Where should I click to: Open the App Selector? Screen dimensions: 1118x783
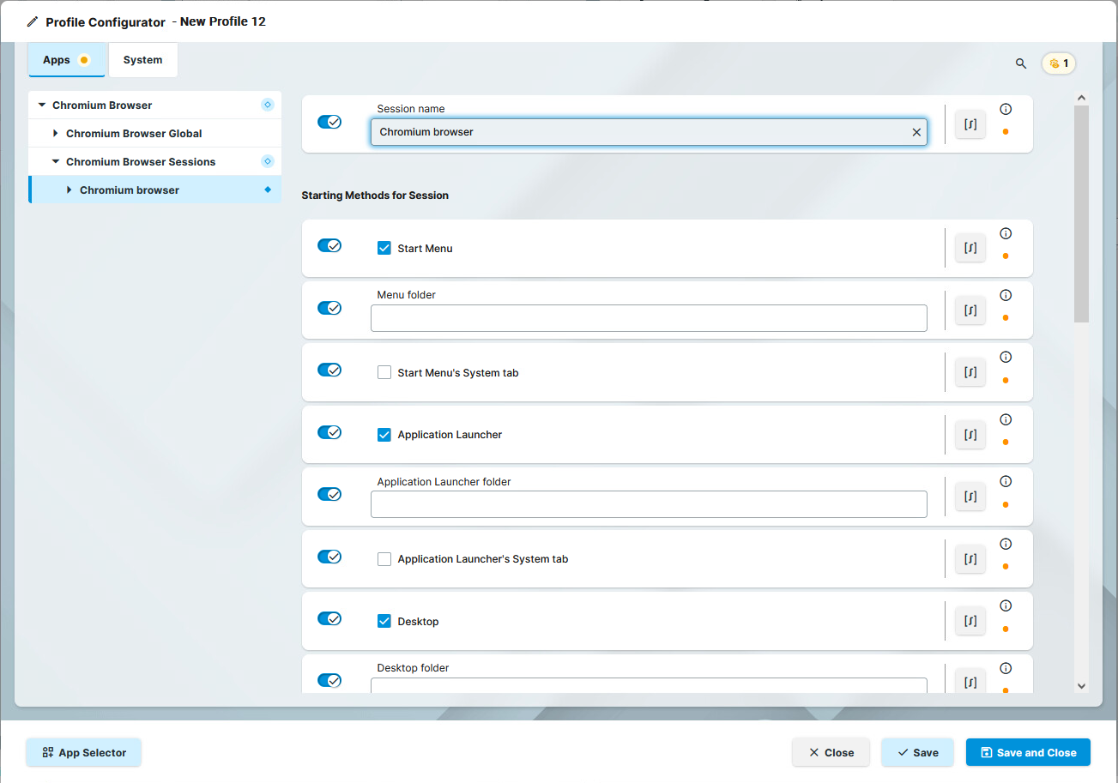(82, 752)
